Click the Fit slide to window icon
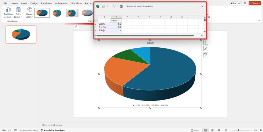 [x=260, y=130]
